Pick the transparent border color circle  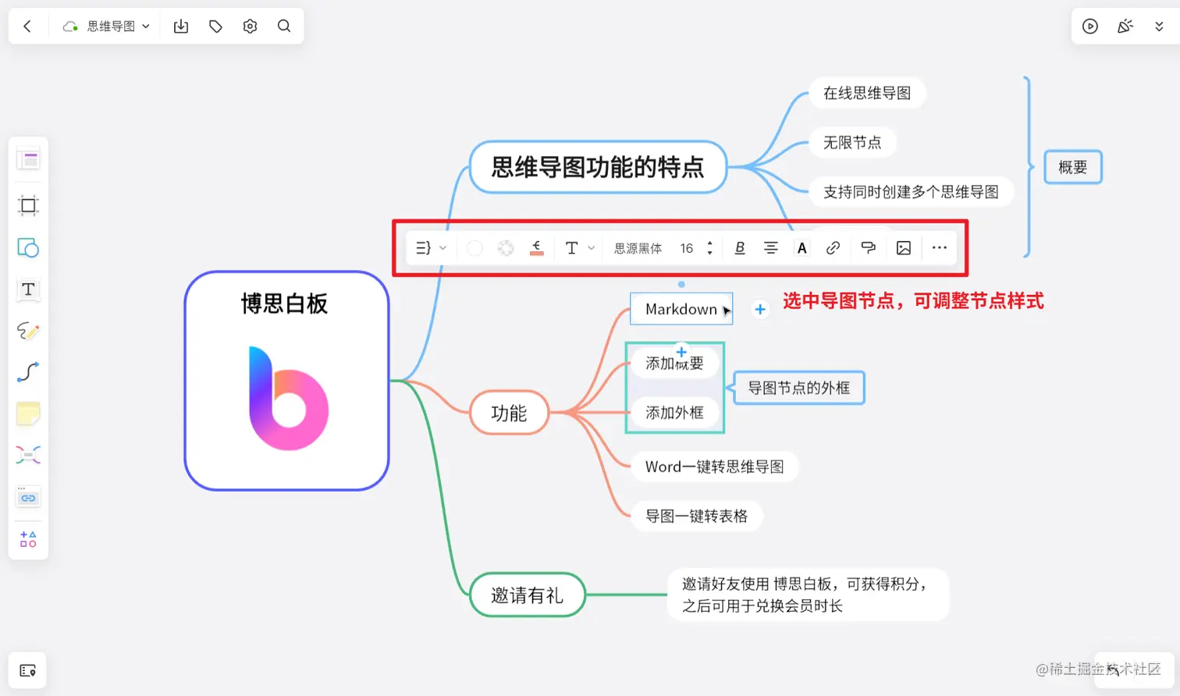coord(506,248)
